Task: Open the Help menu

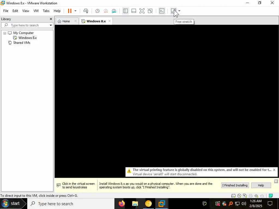Action: [x=57, y=11]
